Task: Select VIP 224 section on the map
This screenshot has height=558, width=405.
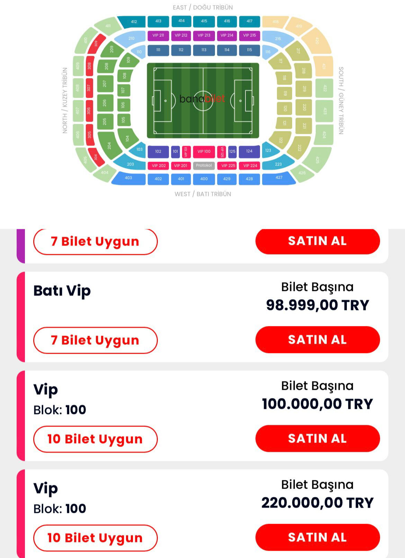Action: 250,166
